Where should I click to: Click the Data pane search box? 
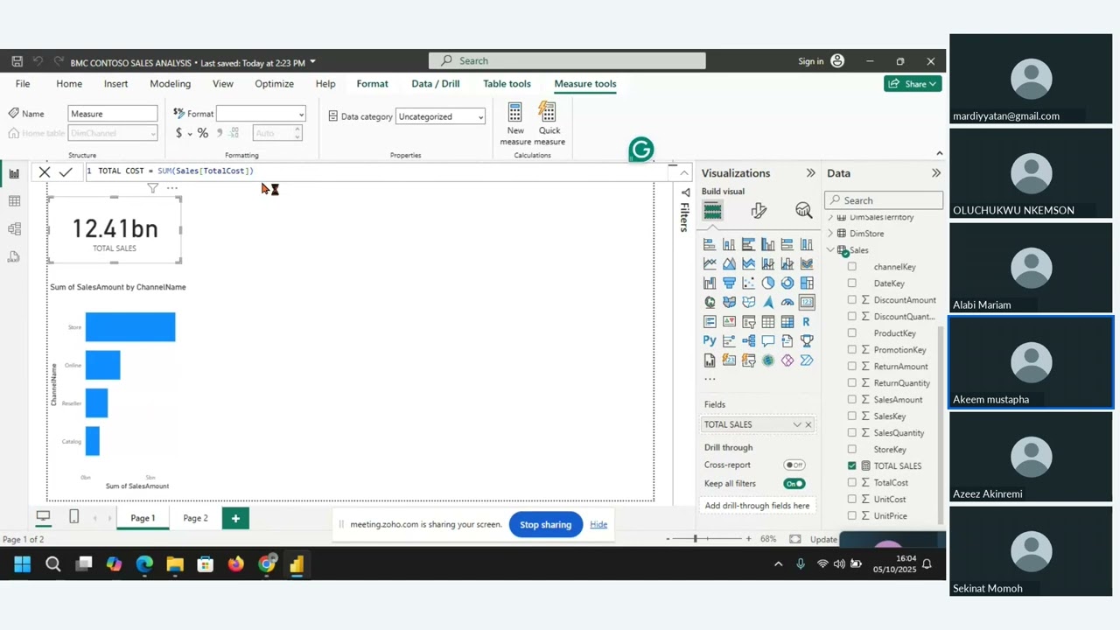[x=884, y=200]
